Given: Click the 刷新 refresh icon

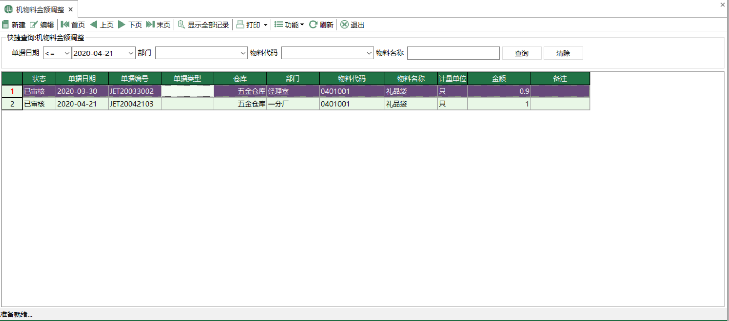Looking at the screenshot, I should (313, 25).
